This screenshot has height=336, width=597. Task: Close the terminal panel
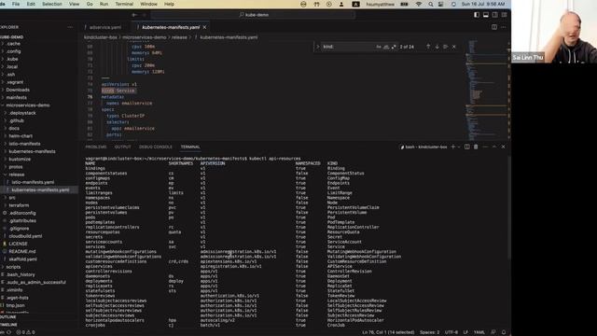pyautogui.click(x=503, y=147)
